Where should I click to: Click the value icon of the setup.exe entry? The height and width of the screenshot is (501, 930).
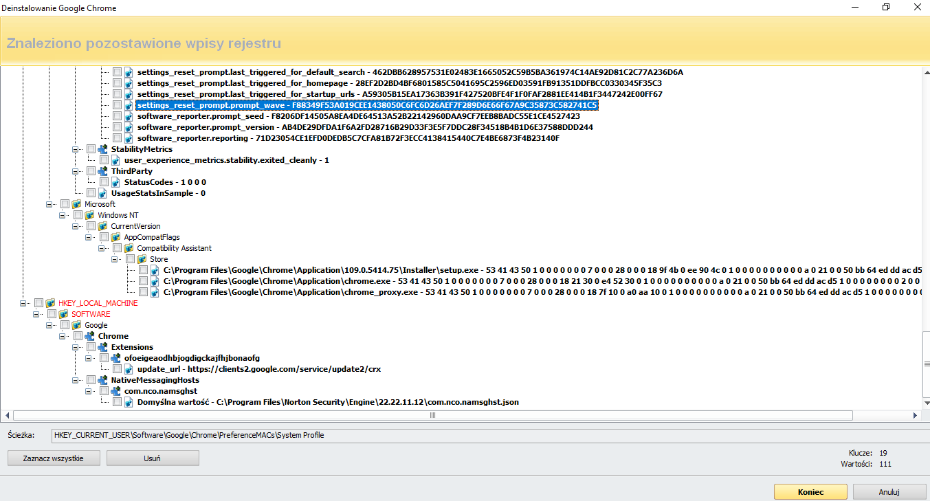(x=155, y=270)
